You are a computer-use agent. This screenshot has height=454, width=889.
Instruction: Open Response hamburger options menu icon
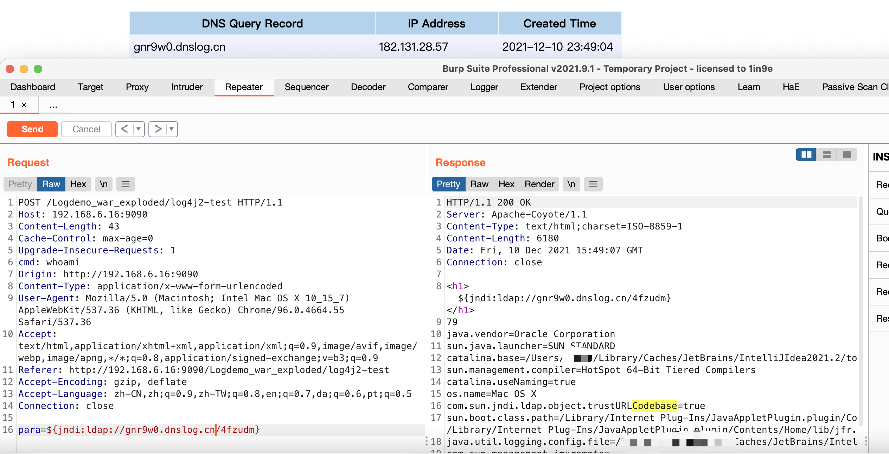pos(593,184)
